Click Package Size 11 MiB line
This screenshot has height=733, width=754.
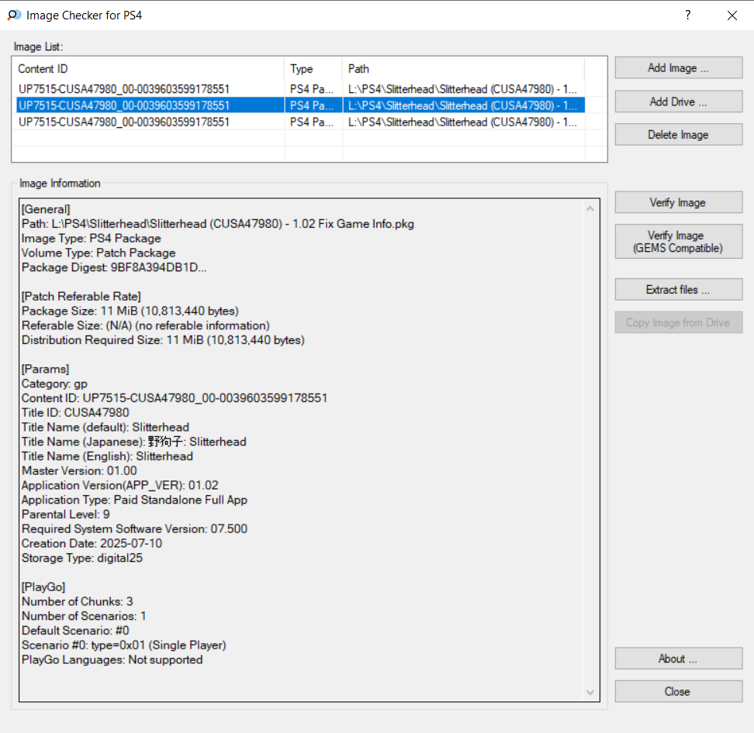pos(130,311)
